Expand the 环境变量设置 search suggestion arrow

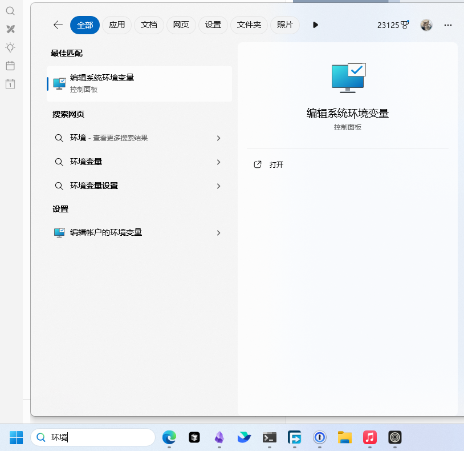point(218,186)
